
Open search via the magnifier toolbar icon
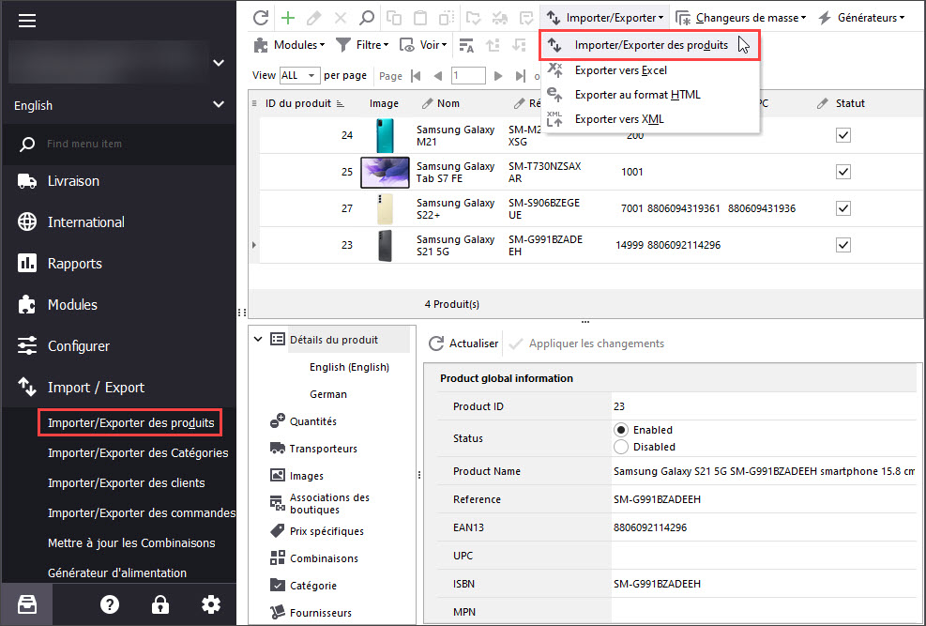366,18
